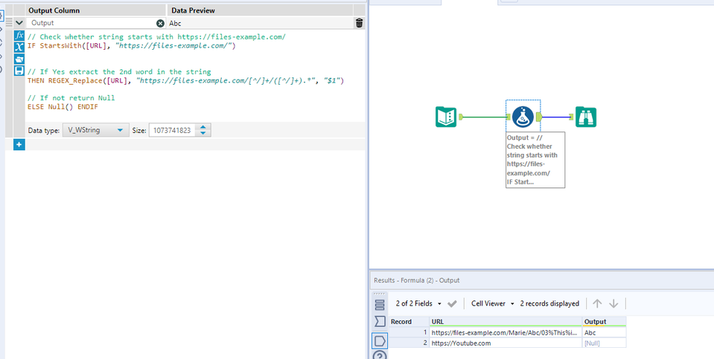The image size is (714, 359).
Task: Select the Browse tool on canvas
Action: (586, 117)
